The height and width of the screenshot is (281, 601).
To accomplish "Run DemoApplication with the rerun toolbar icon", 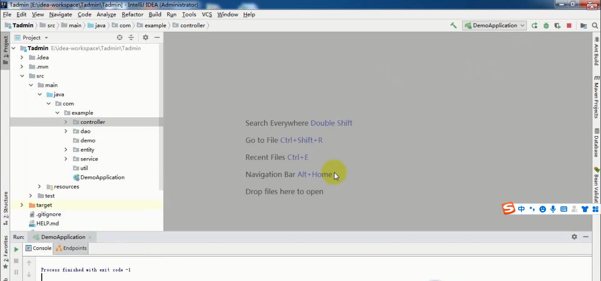I will pyautogui.click(x=535, y=25).
